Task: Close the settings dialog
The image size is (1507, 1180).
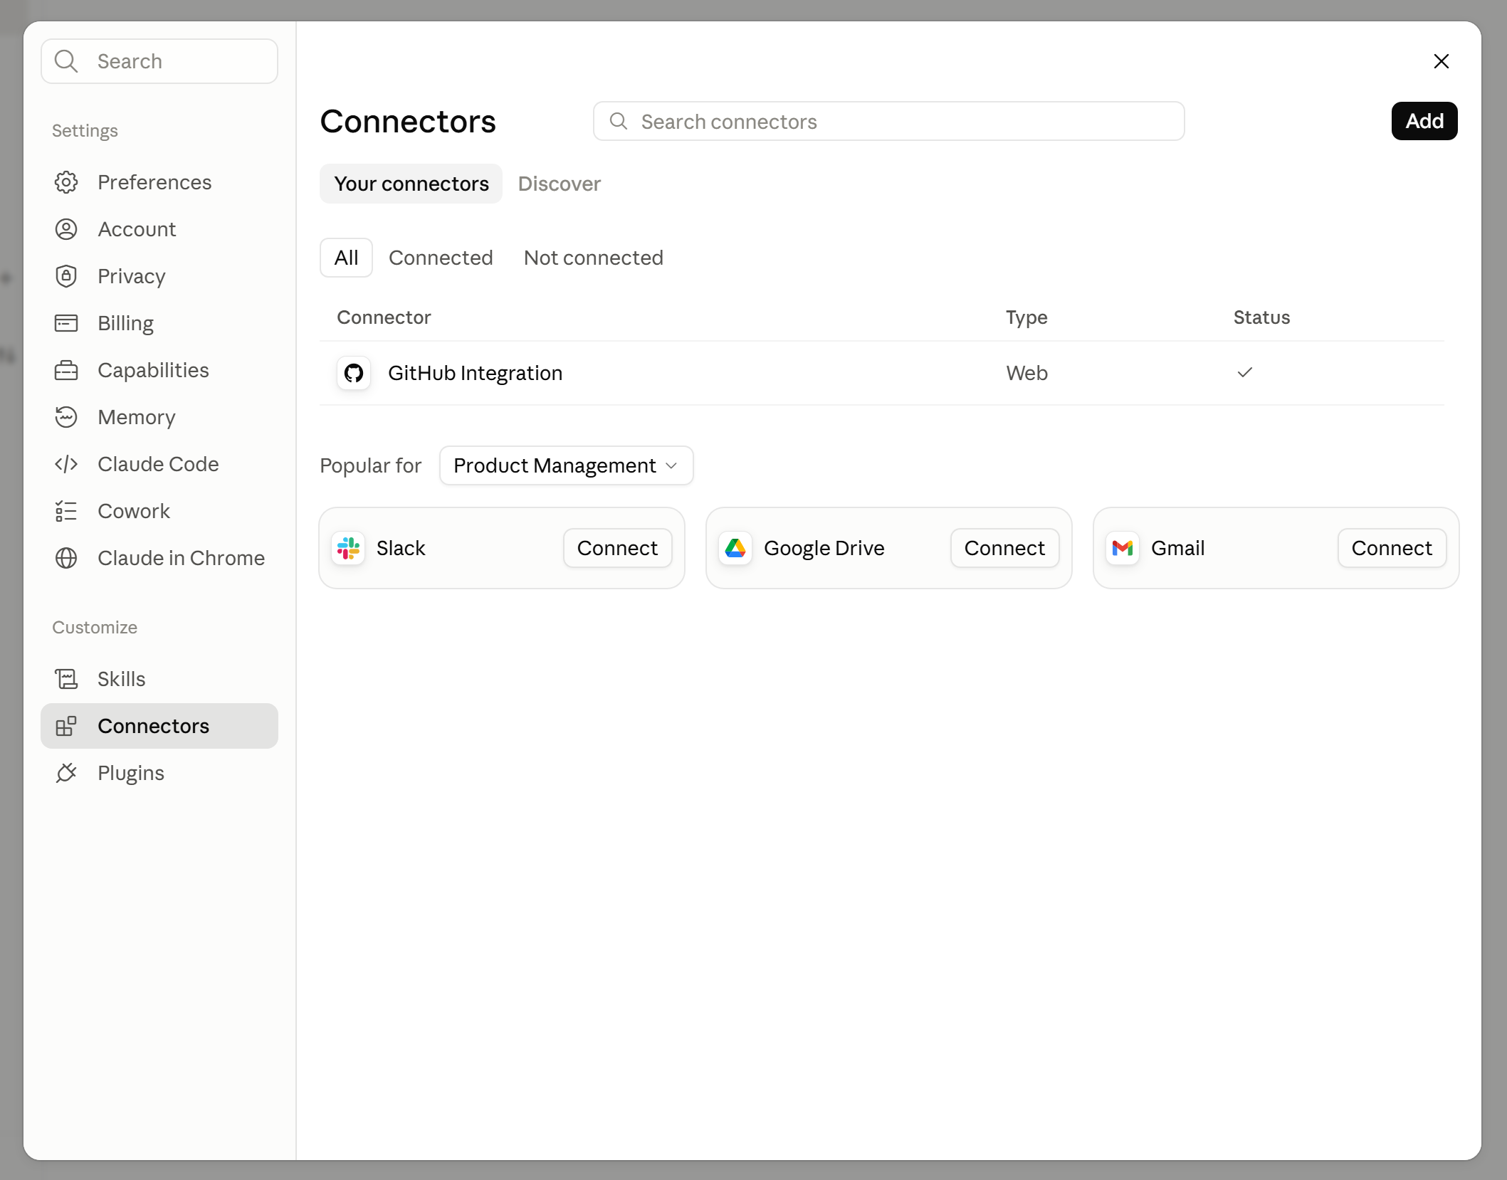Action: point(1442,61)
